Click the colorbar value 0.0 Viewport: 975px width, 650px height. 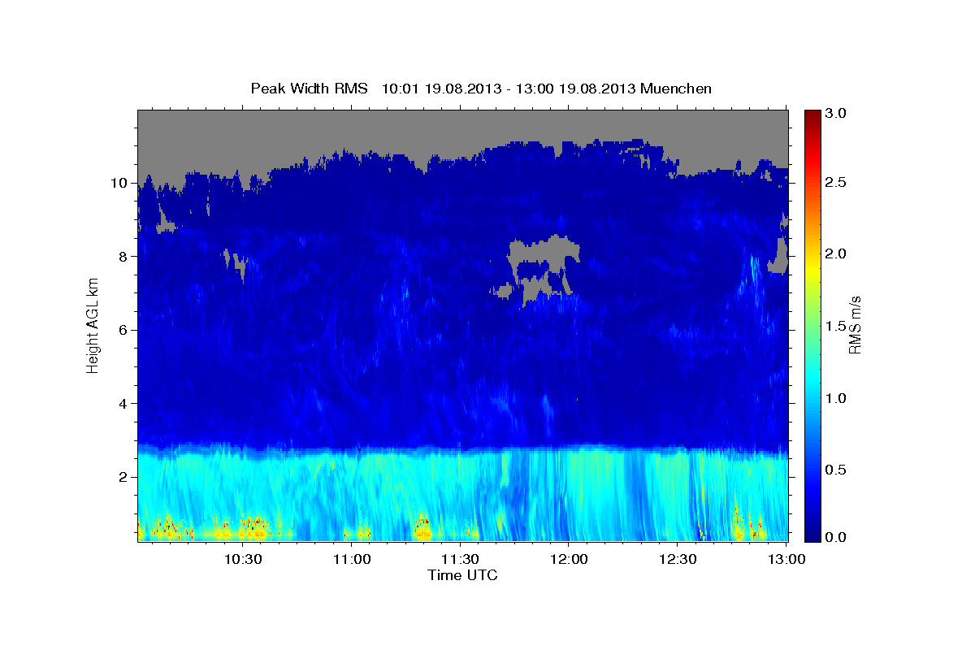point(838,537)
